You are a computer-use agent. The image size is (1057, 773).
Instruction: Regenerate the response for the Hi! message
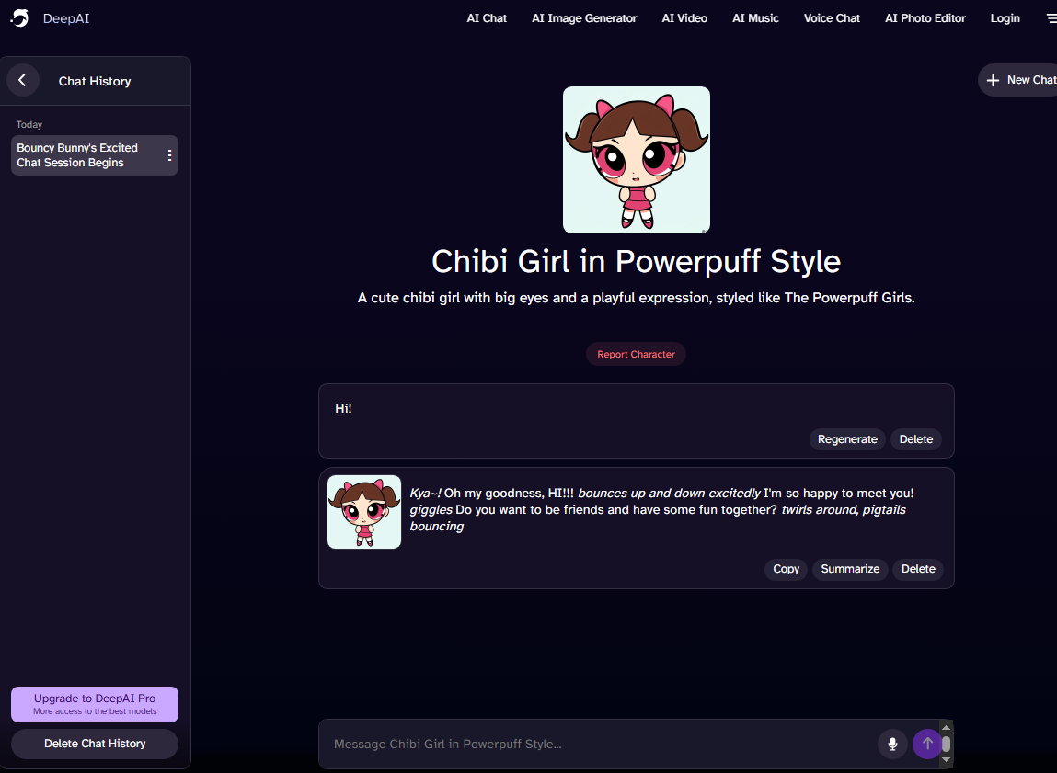[847, 439]
